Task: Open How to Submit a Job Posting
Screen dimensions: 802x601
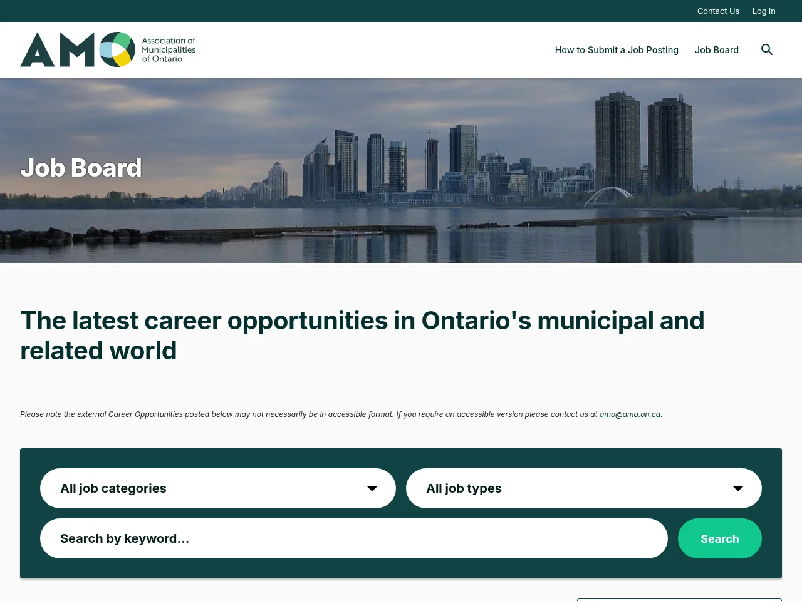Action: pyautogui.click(x=617, y=49)
